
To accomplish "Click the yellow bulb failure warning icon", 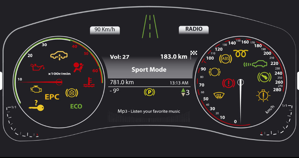I will 263,95.
